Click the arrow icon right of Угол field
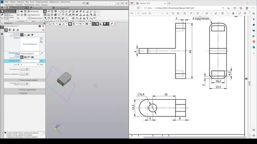257x144 pixels. coord(41,65)
